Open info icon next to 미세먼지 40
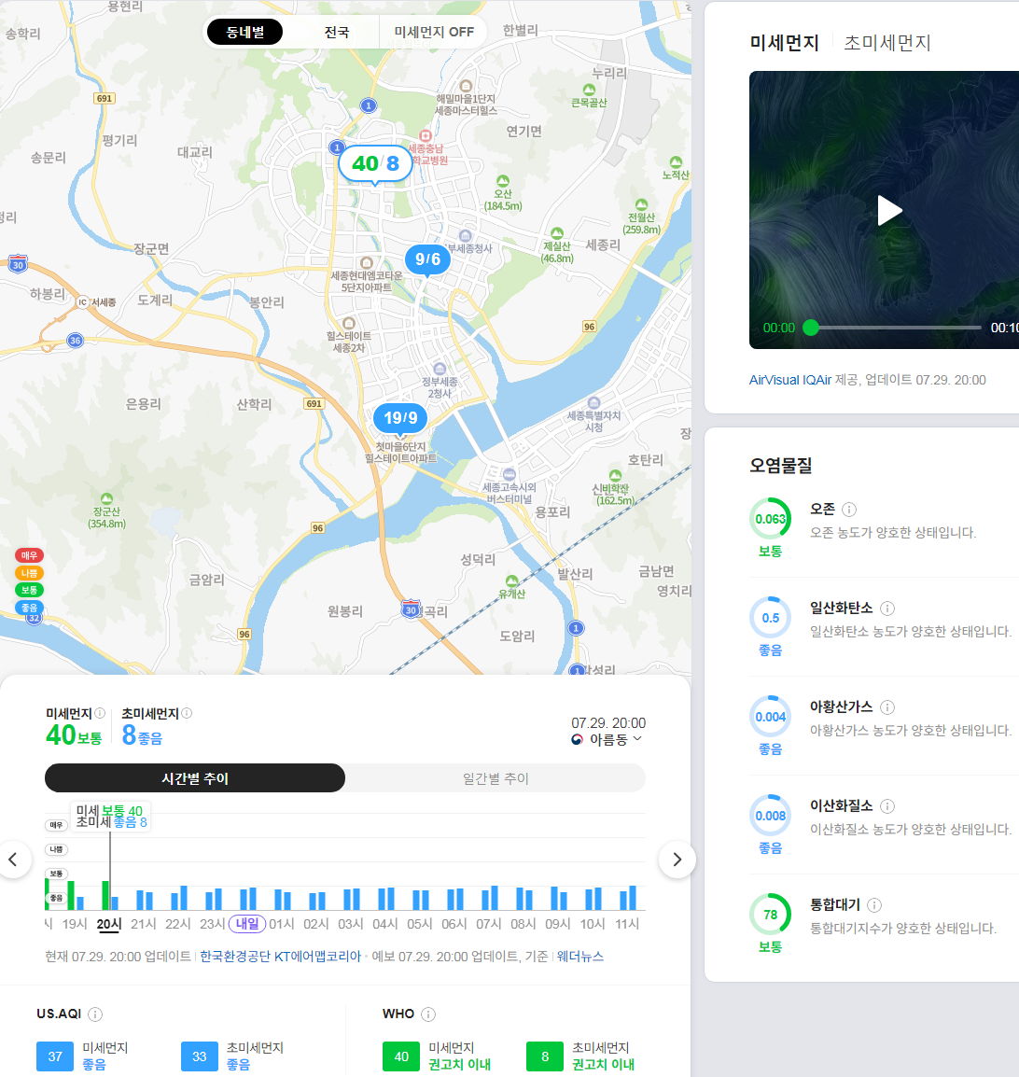Image resolution: width=1019 pixels, height=1077 pixels. (x=100, y=713)
